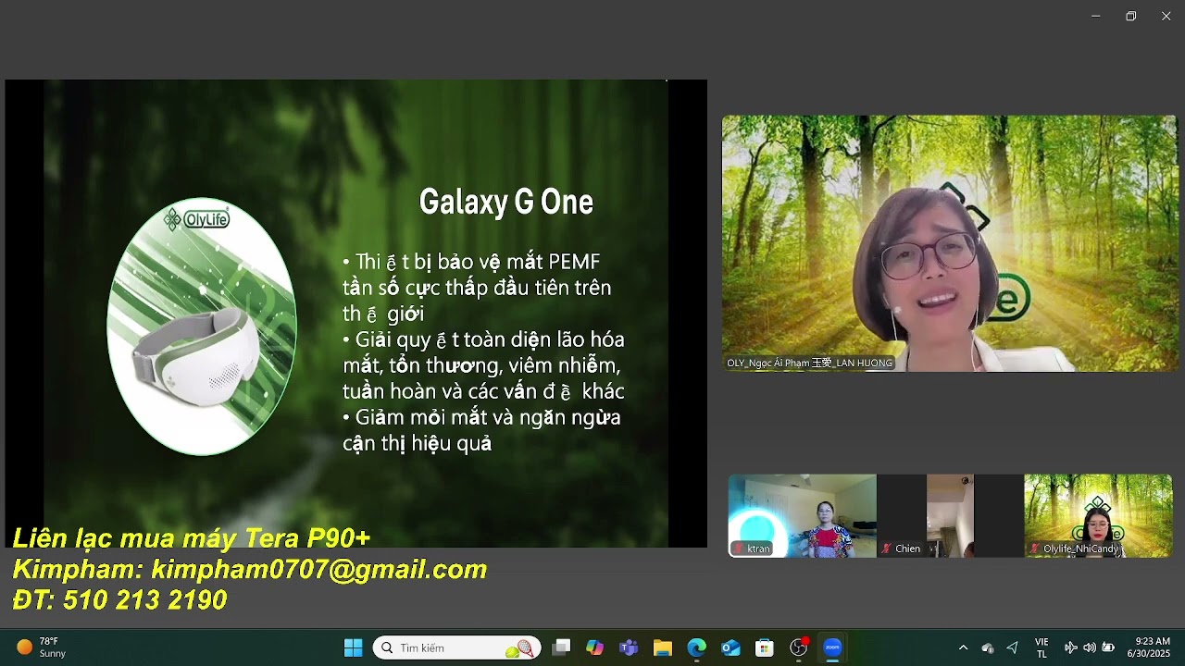Click the Liên lạc mua máy Tera P90+ text
This screenshot has width=1185, height=666.
[192, 538]
